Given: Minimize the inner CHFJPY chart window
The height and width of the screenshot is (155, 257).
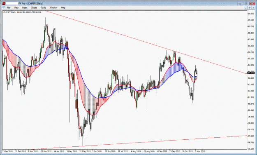Looking at the screenshot, I should [245, 8].
